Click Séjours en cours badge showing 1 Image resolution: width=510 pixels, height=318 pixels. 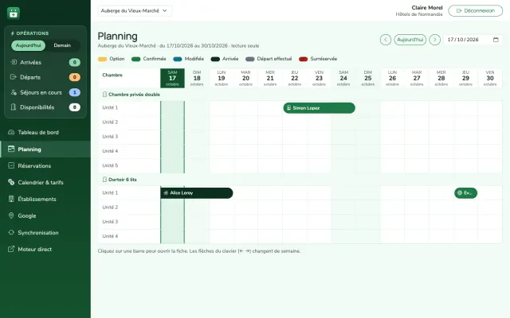(x=74, y=92)
